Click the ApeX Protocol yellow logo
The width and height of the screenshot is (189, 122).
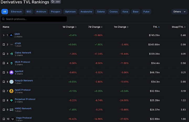pyautogui.click(x=12, y=91)
